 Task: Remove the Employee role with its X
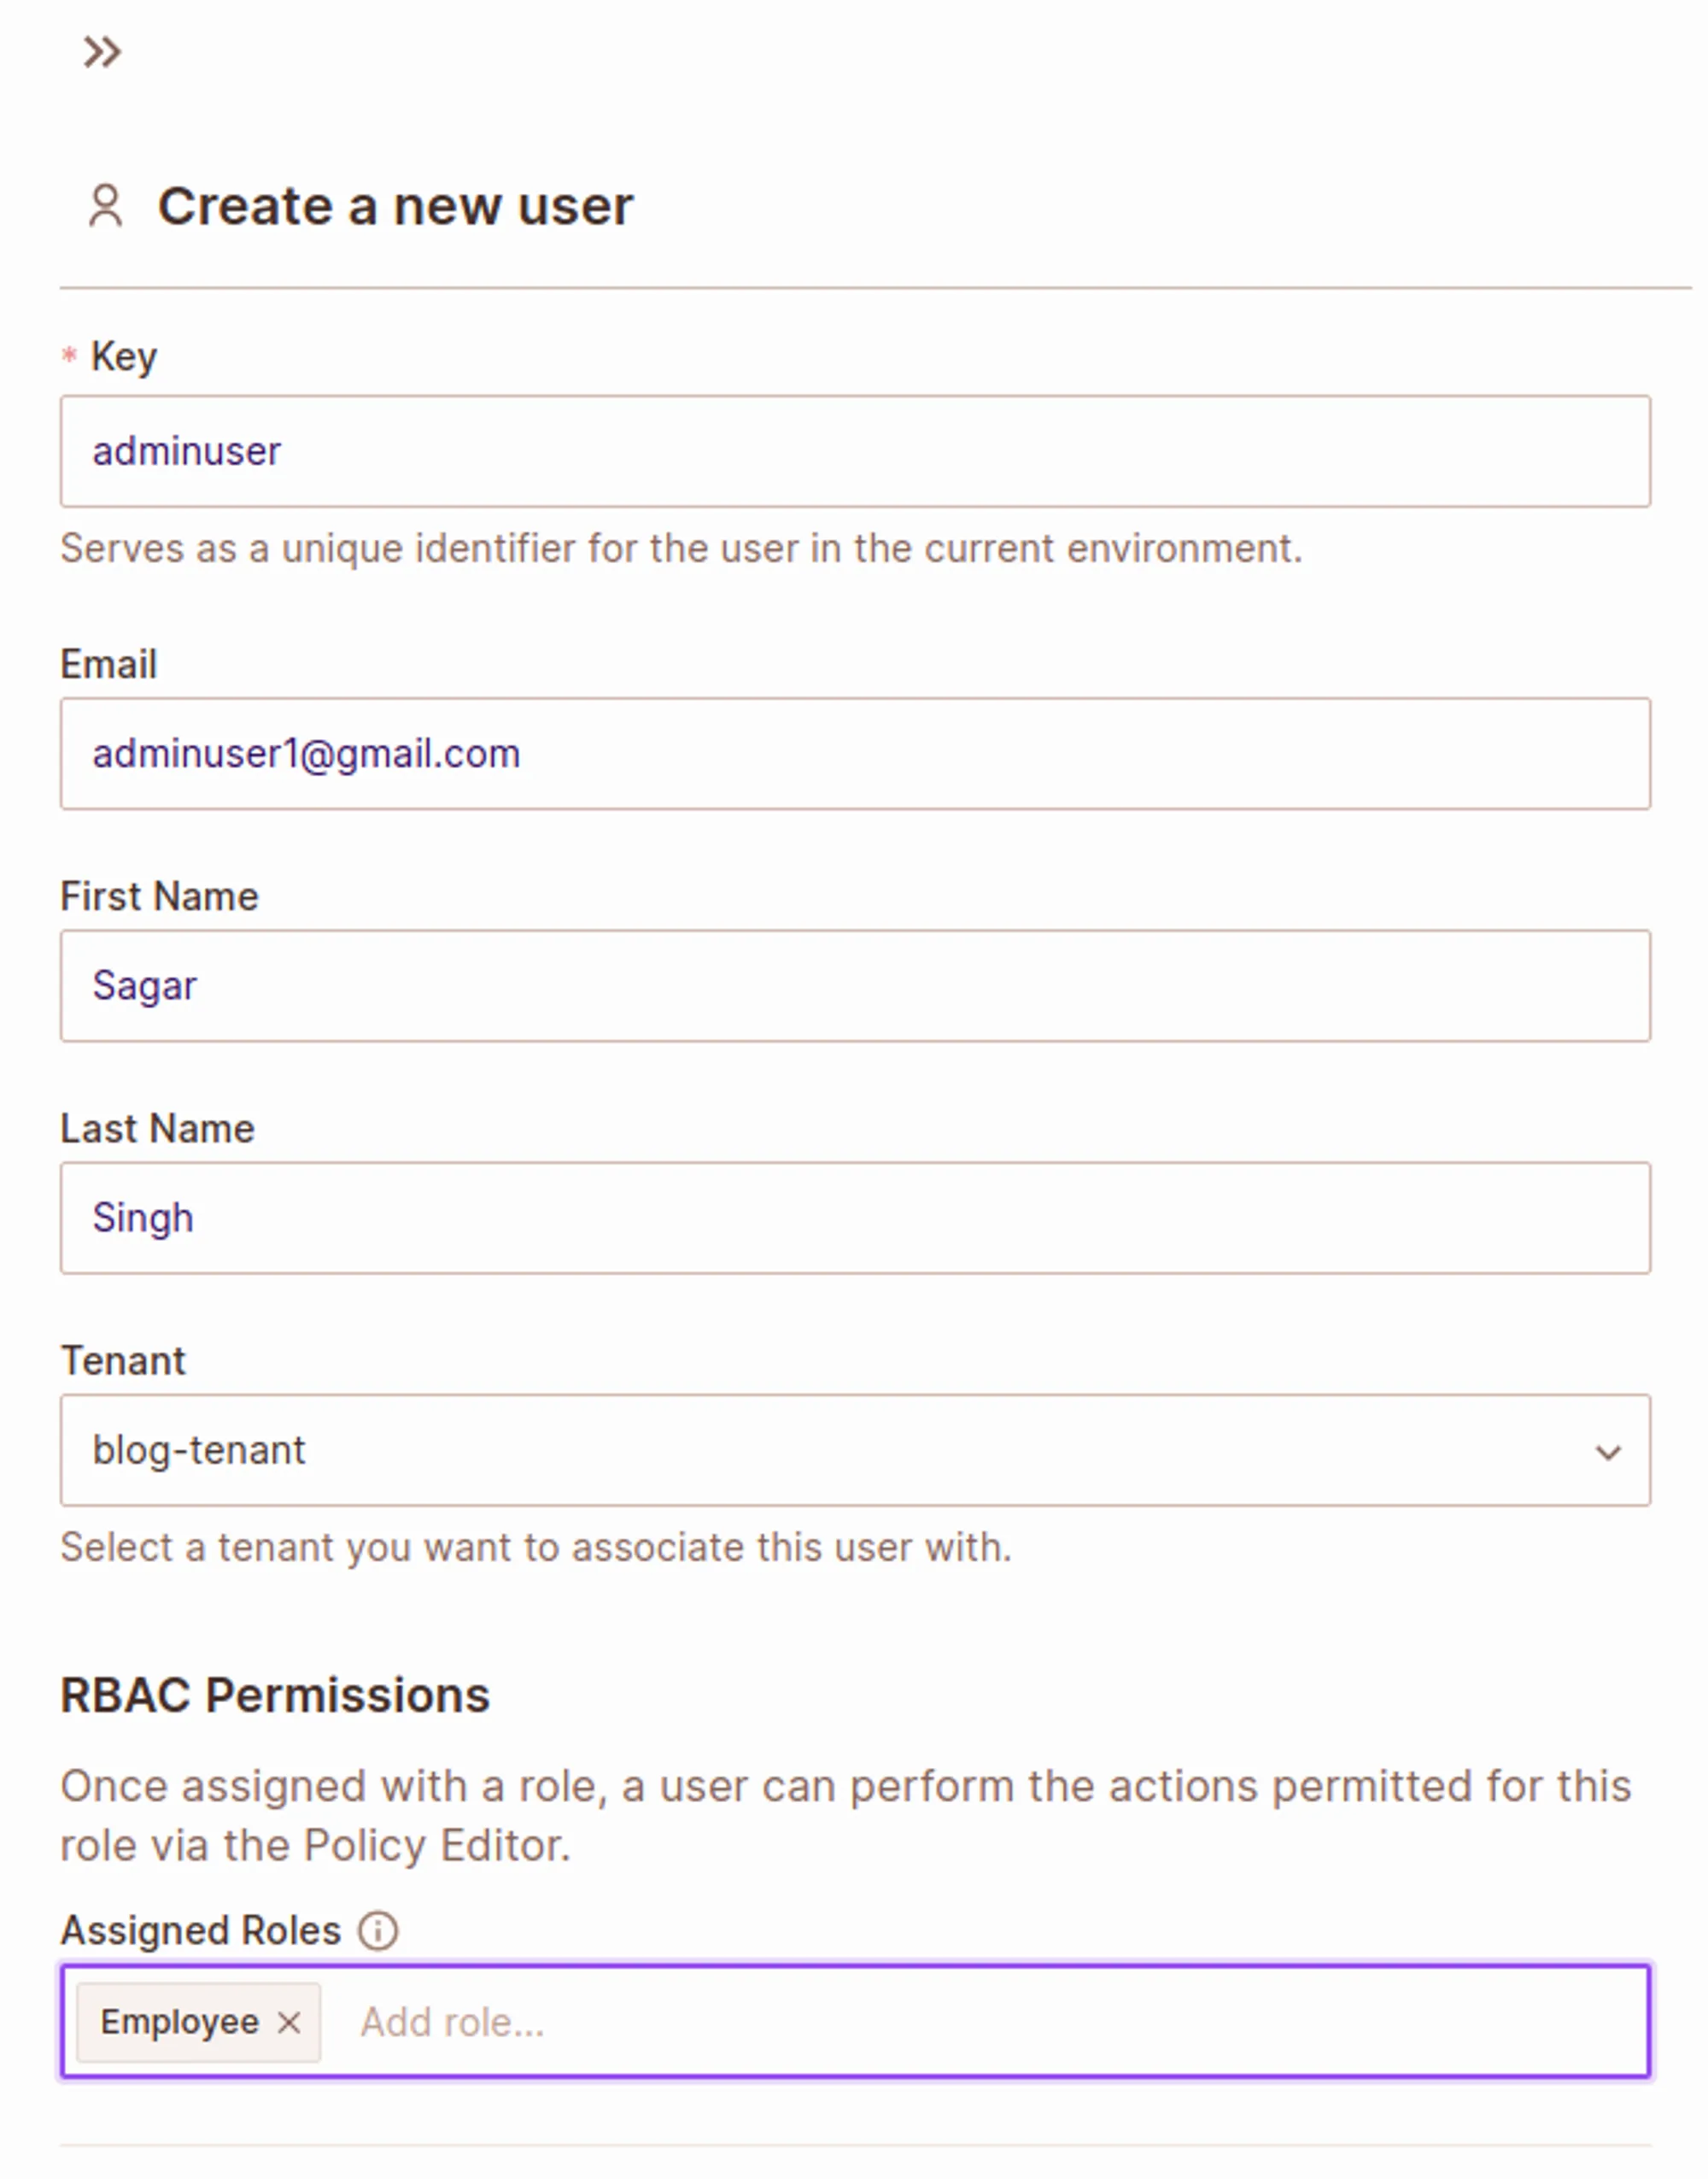(x=289, y=2023)
